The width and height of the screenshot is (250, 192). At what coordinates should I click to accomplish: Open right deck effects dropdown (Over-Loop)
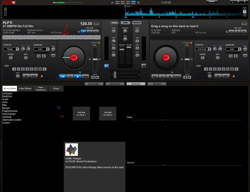tap(209, 49)
